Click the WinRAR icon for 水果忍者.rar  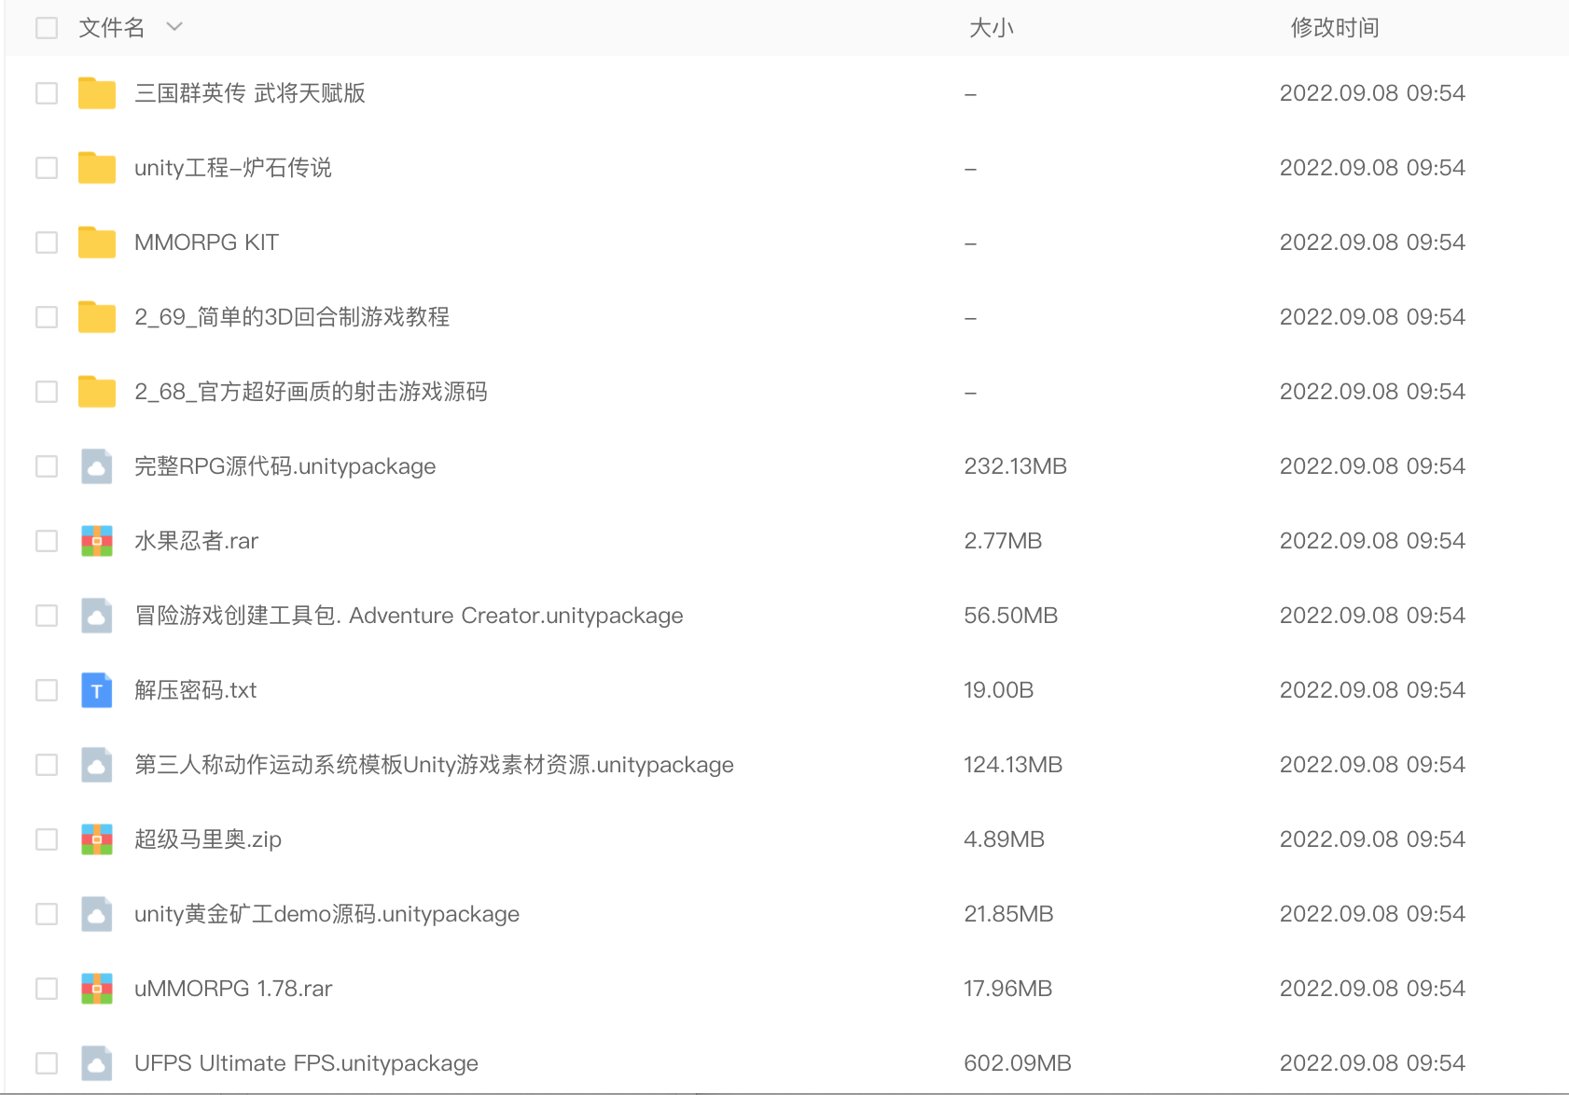coord(96,540)
